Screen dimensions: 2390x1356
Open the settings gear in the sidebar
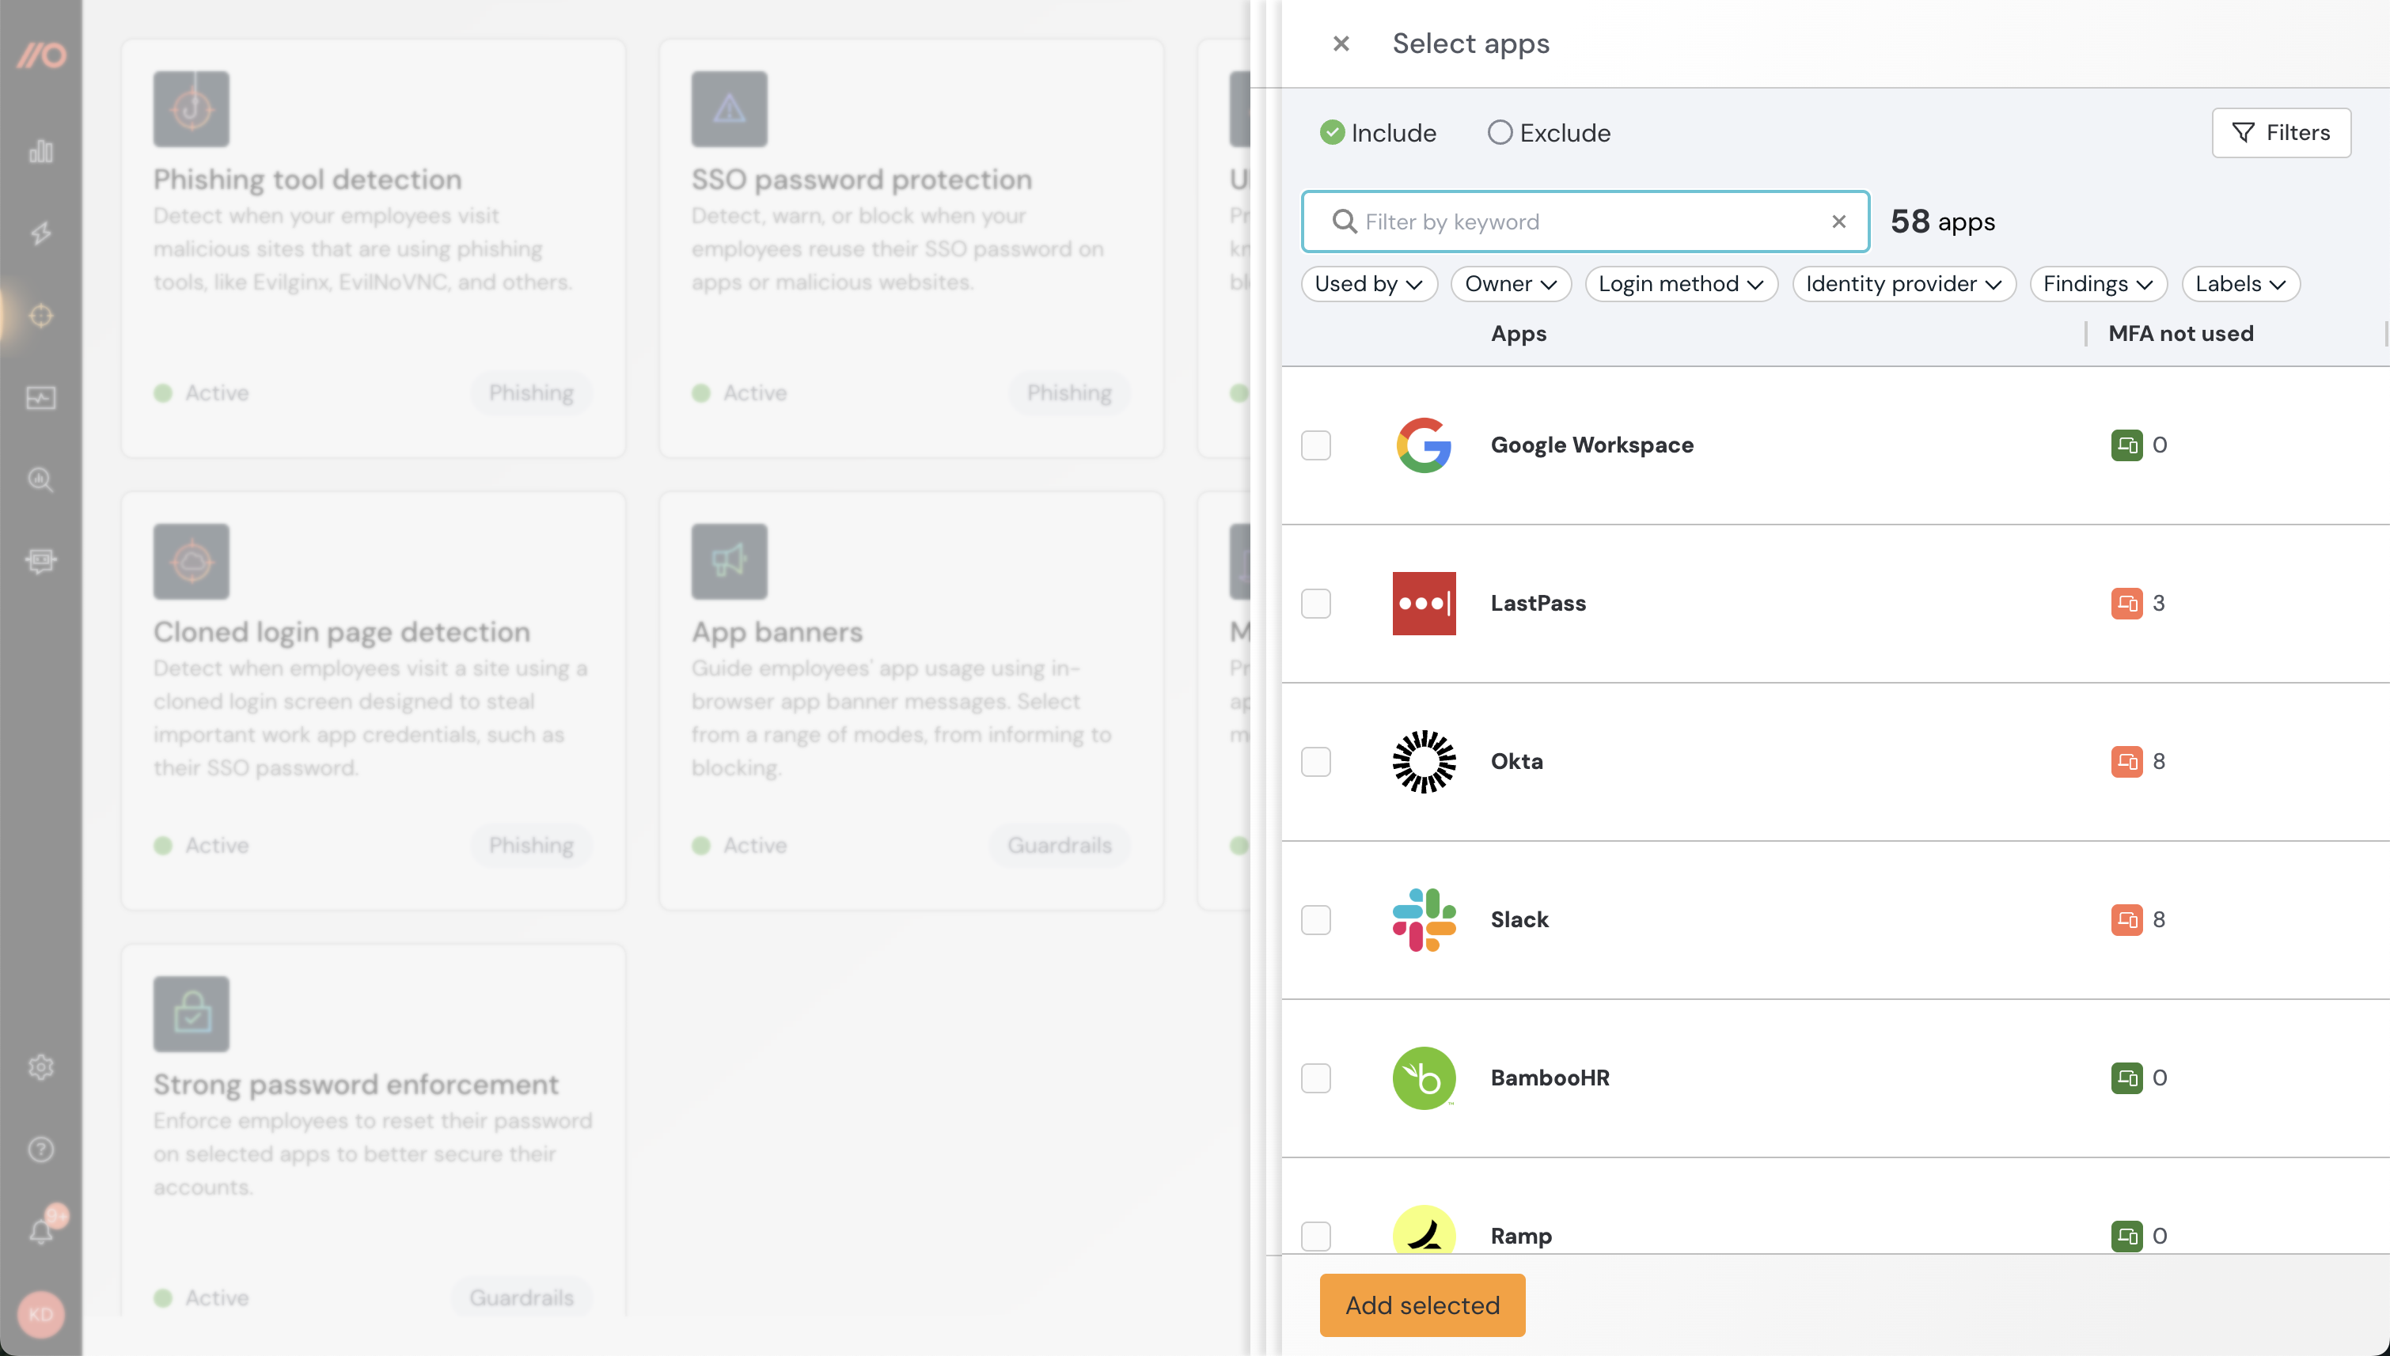[x=41, y=1066]
